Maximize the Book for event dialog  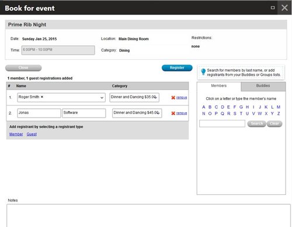pos(273,8)
